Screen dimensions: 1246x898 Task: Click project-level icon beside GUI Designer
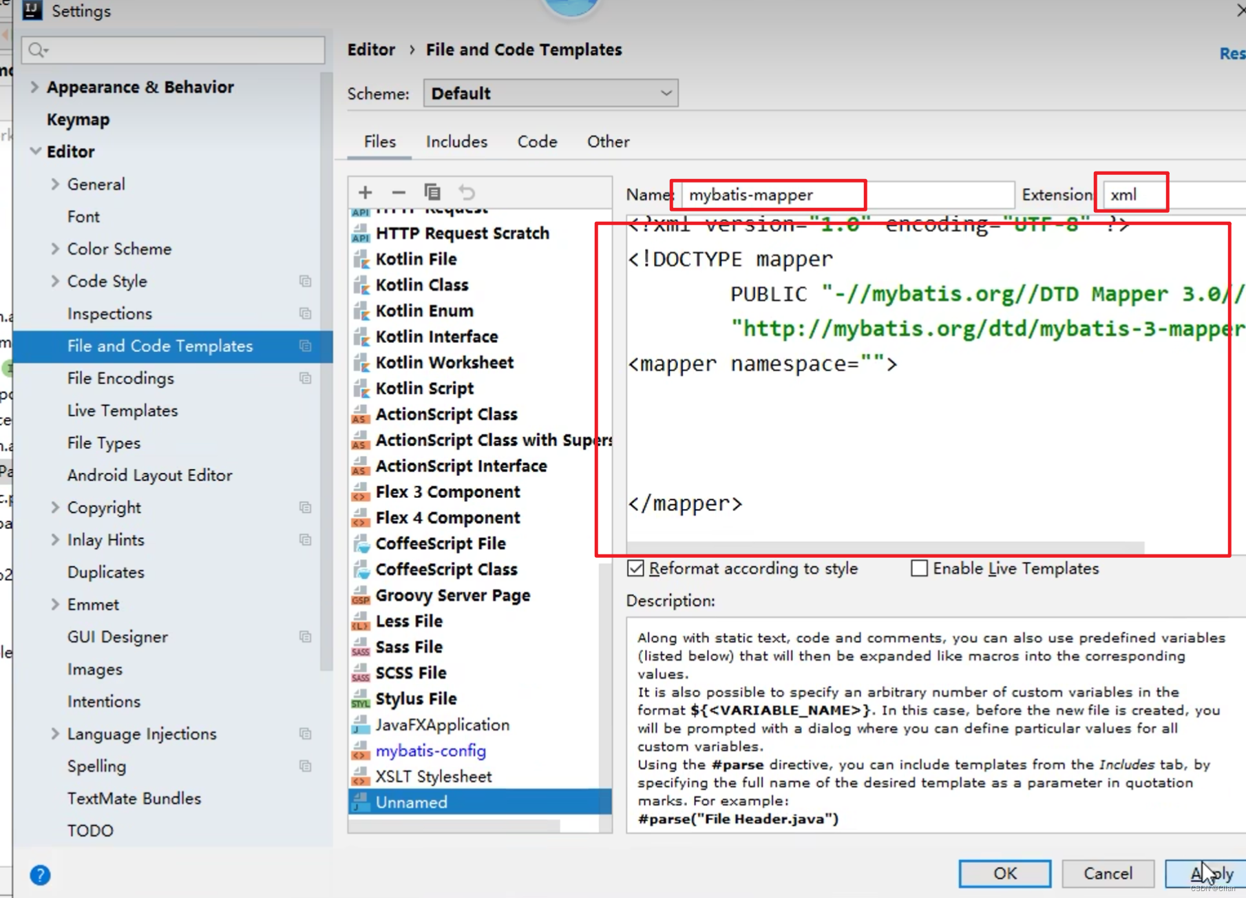(x=306, y=637)
